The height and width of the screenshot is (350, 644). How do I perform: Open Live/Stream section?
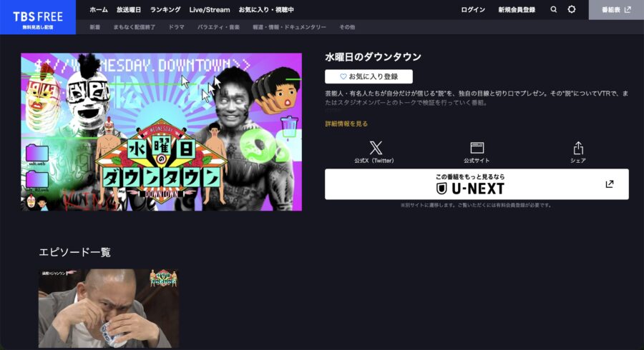[x=210, y=10]
